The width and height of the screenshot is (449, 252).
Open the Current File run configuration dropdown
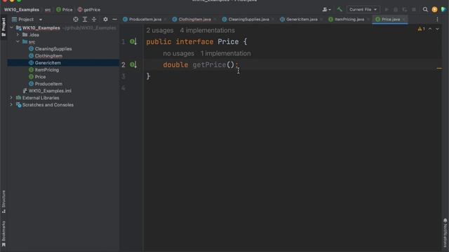click(363, 9)
